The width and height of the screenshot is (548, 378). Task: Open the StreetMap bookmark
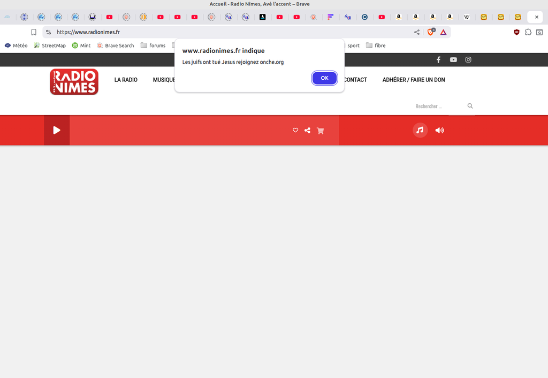[x=50, y=46]
